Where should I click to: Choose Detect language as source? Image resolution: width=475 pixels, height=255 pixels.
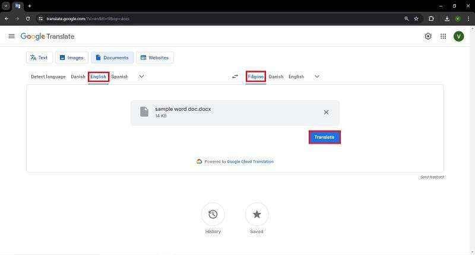click(48, 76)
